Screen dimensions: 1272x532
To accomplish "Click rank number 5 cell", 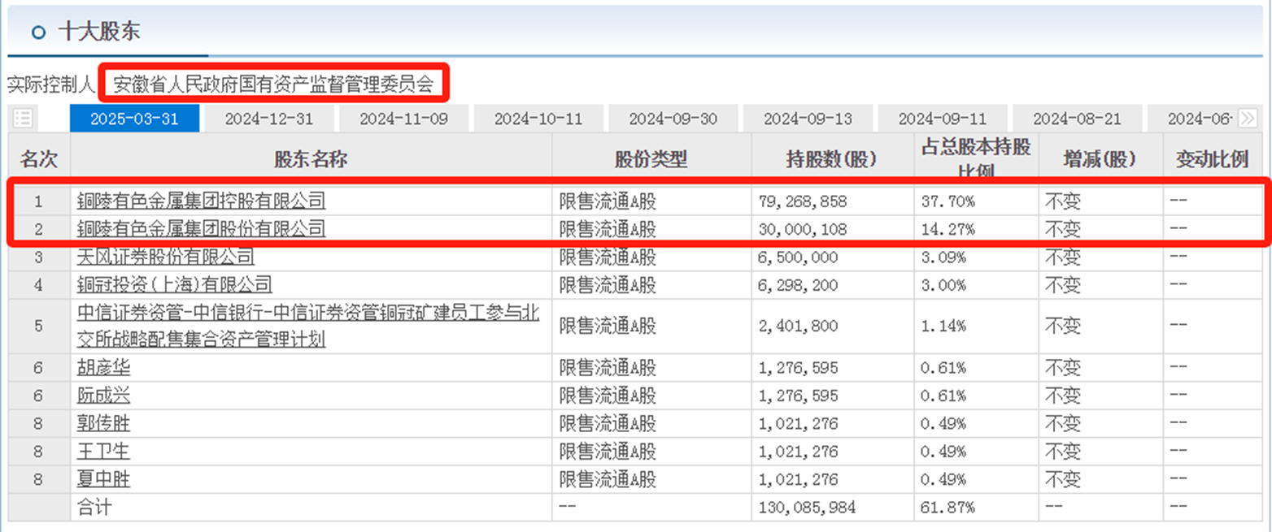I will (x=38, y=326).
